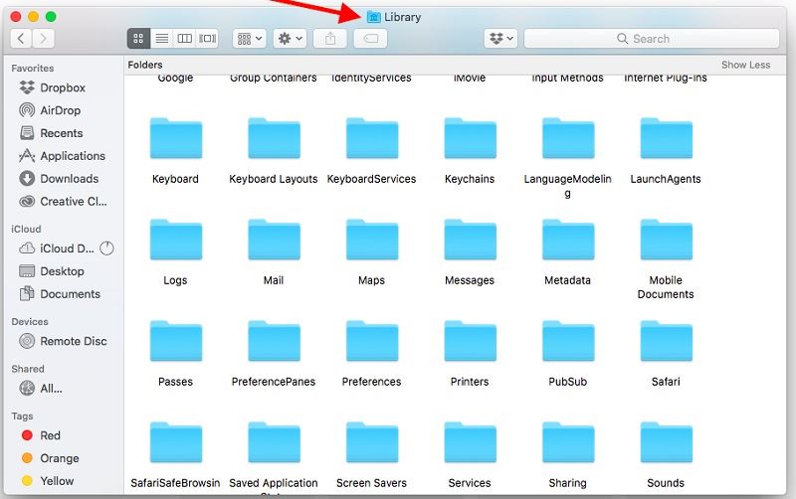Viewport: 796px width, 499px height.
Task: Select the SafariSafeBrowsing folder
Action: (x=176, y=442)
